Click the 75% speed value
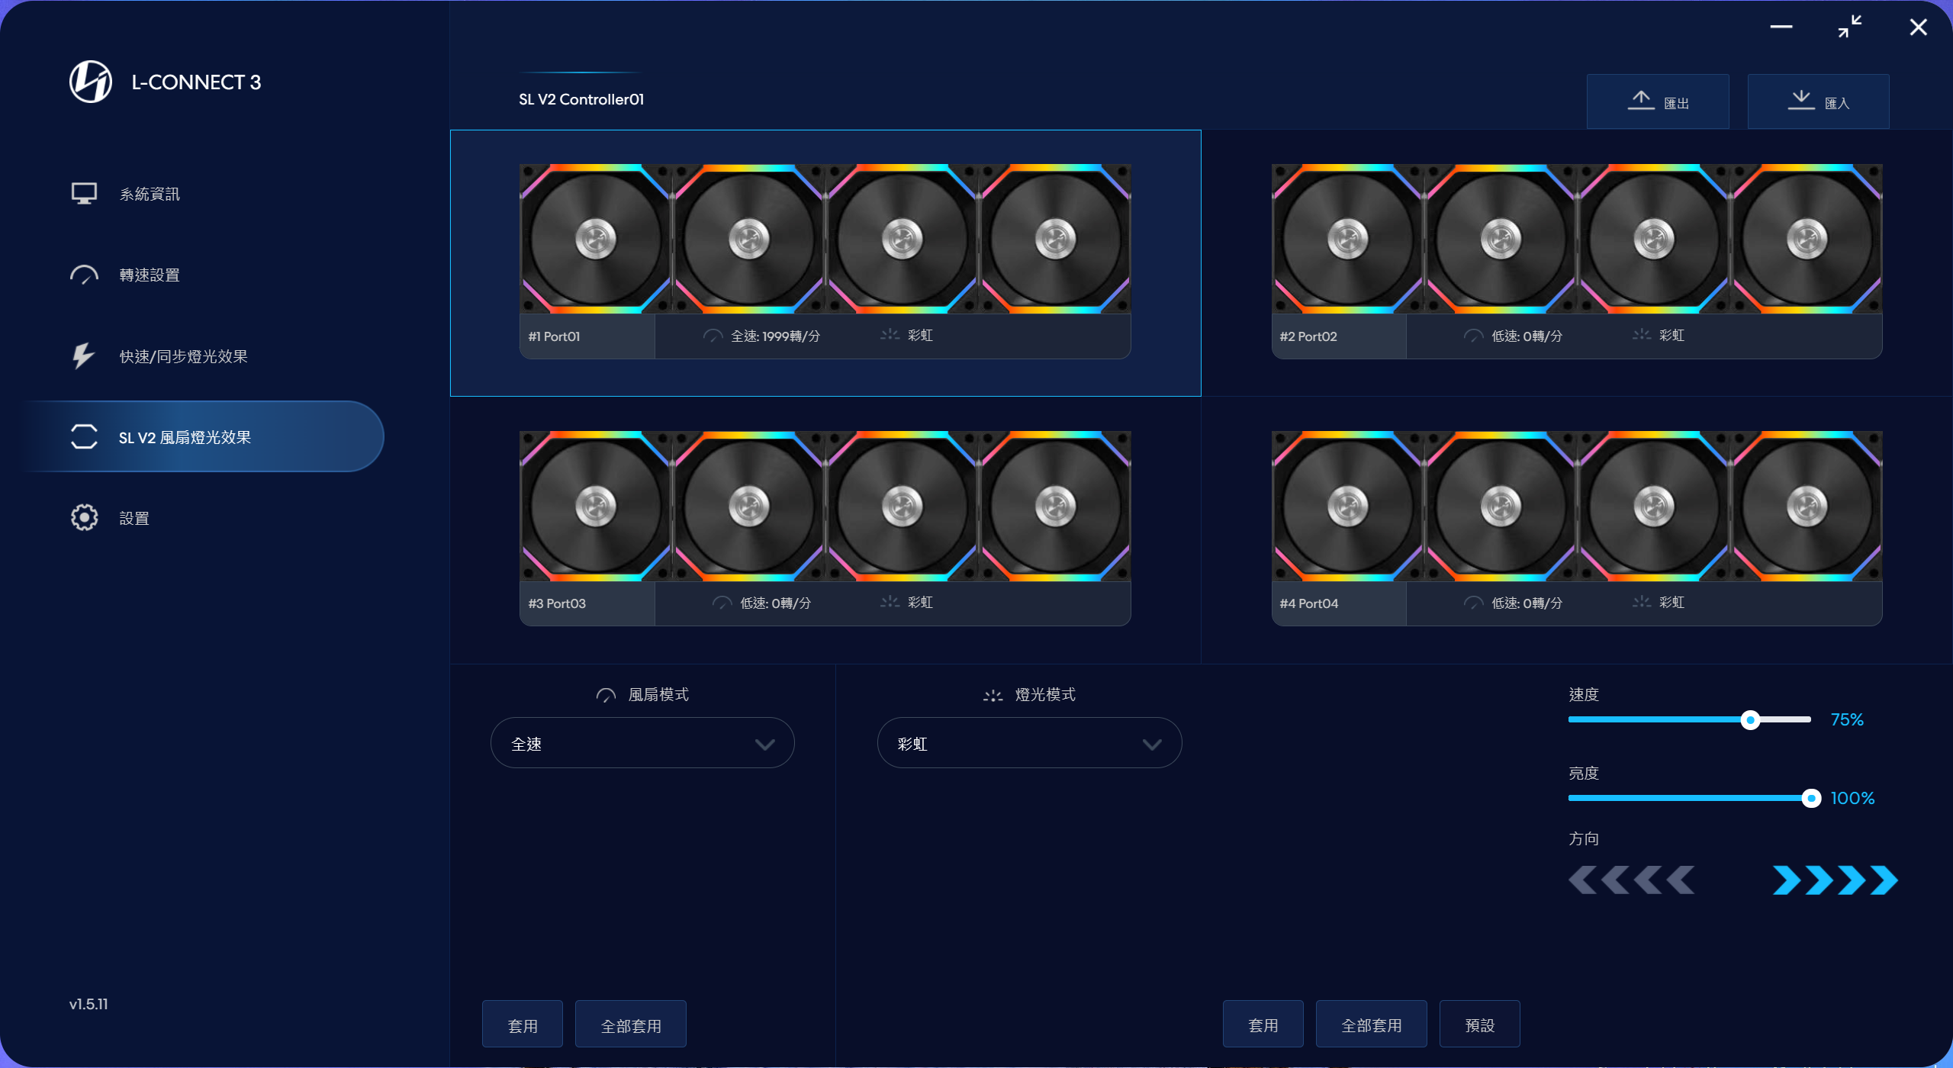 pos(1847,719)
